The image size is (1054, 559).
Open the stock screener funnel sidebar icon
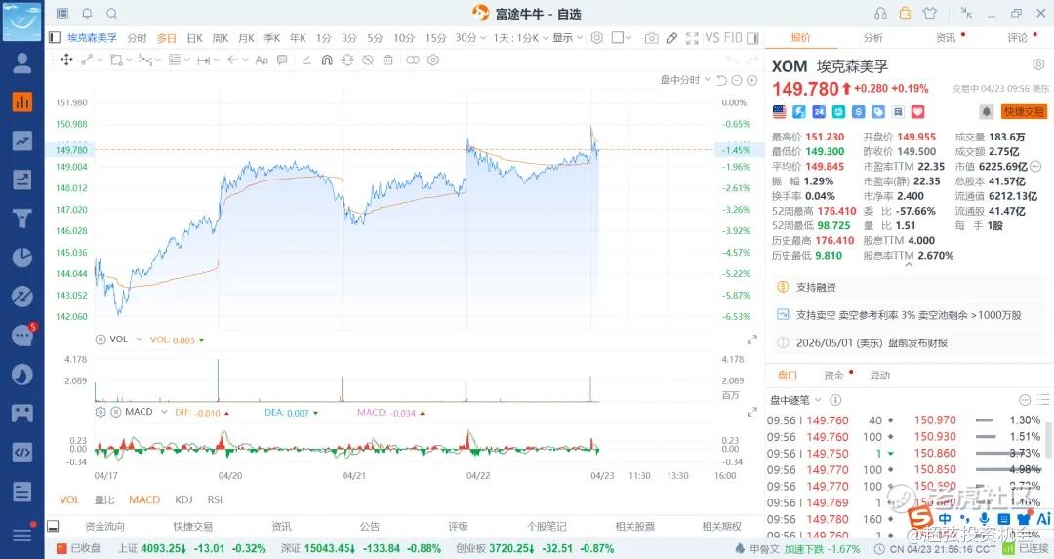[22, 219]
